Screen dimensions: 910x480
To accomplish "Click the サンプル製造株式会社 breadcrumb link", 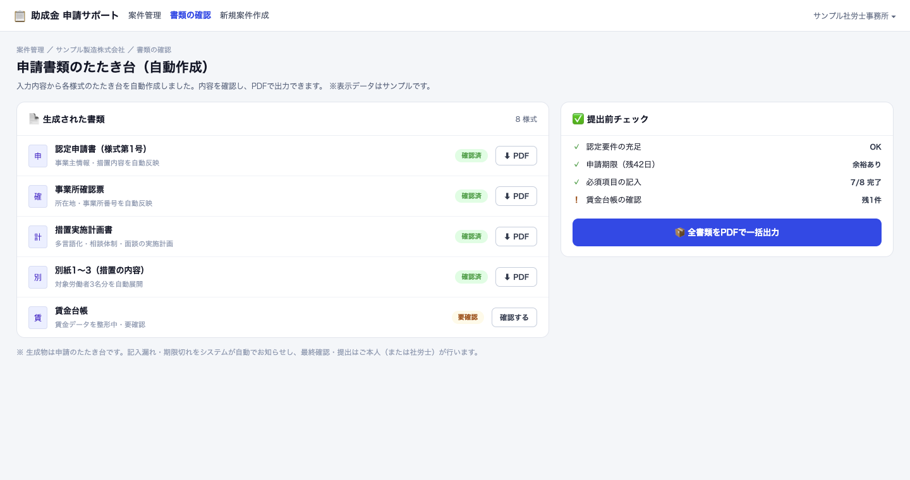I will click(90, 50).
